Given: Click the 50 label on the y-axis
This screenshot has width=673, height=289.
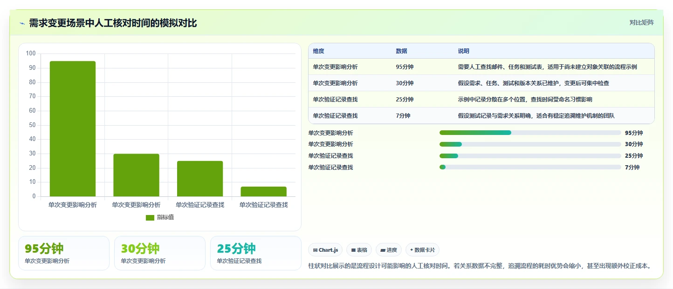Looking at the screenshot, I should pyautogui.click(x=32, y=125).
